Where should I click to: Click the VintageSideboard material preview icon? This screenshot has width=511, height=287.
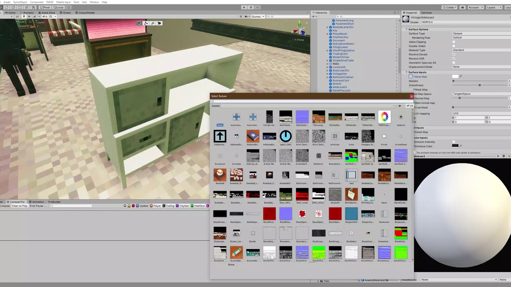point(406,19)
